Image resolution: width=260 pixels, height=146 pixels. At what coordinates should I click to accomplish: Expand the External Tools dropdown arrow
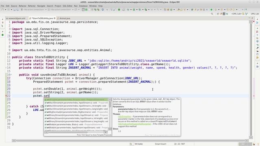(x=148, y=10)
